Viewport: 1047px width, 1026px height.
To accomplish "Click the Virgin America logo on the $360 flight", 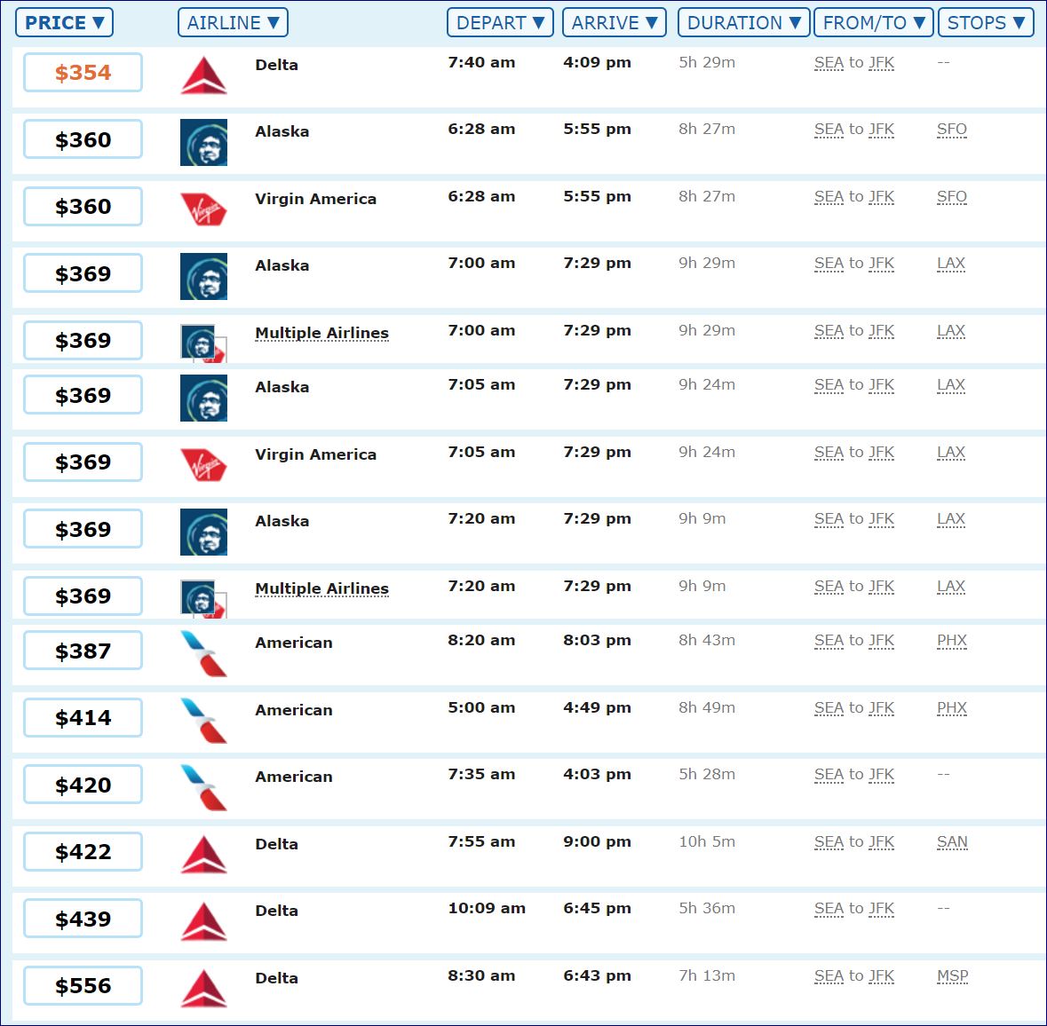I will (203, 209).
